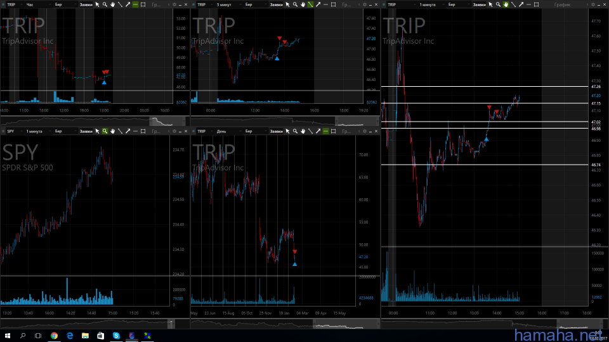Open Google Chrome from the taskbar
609x342 pixels.
tap(54, 336)
